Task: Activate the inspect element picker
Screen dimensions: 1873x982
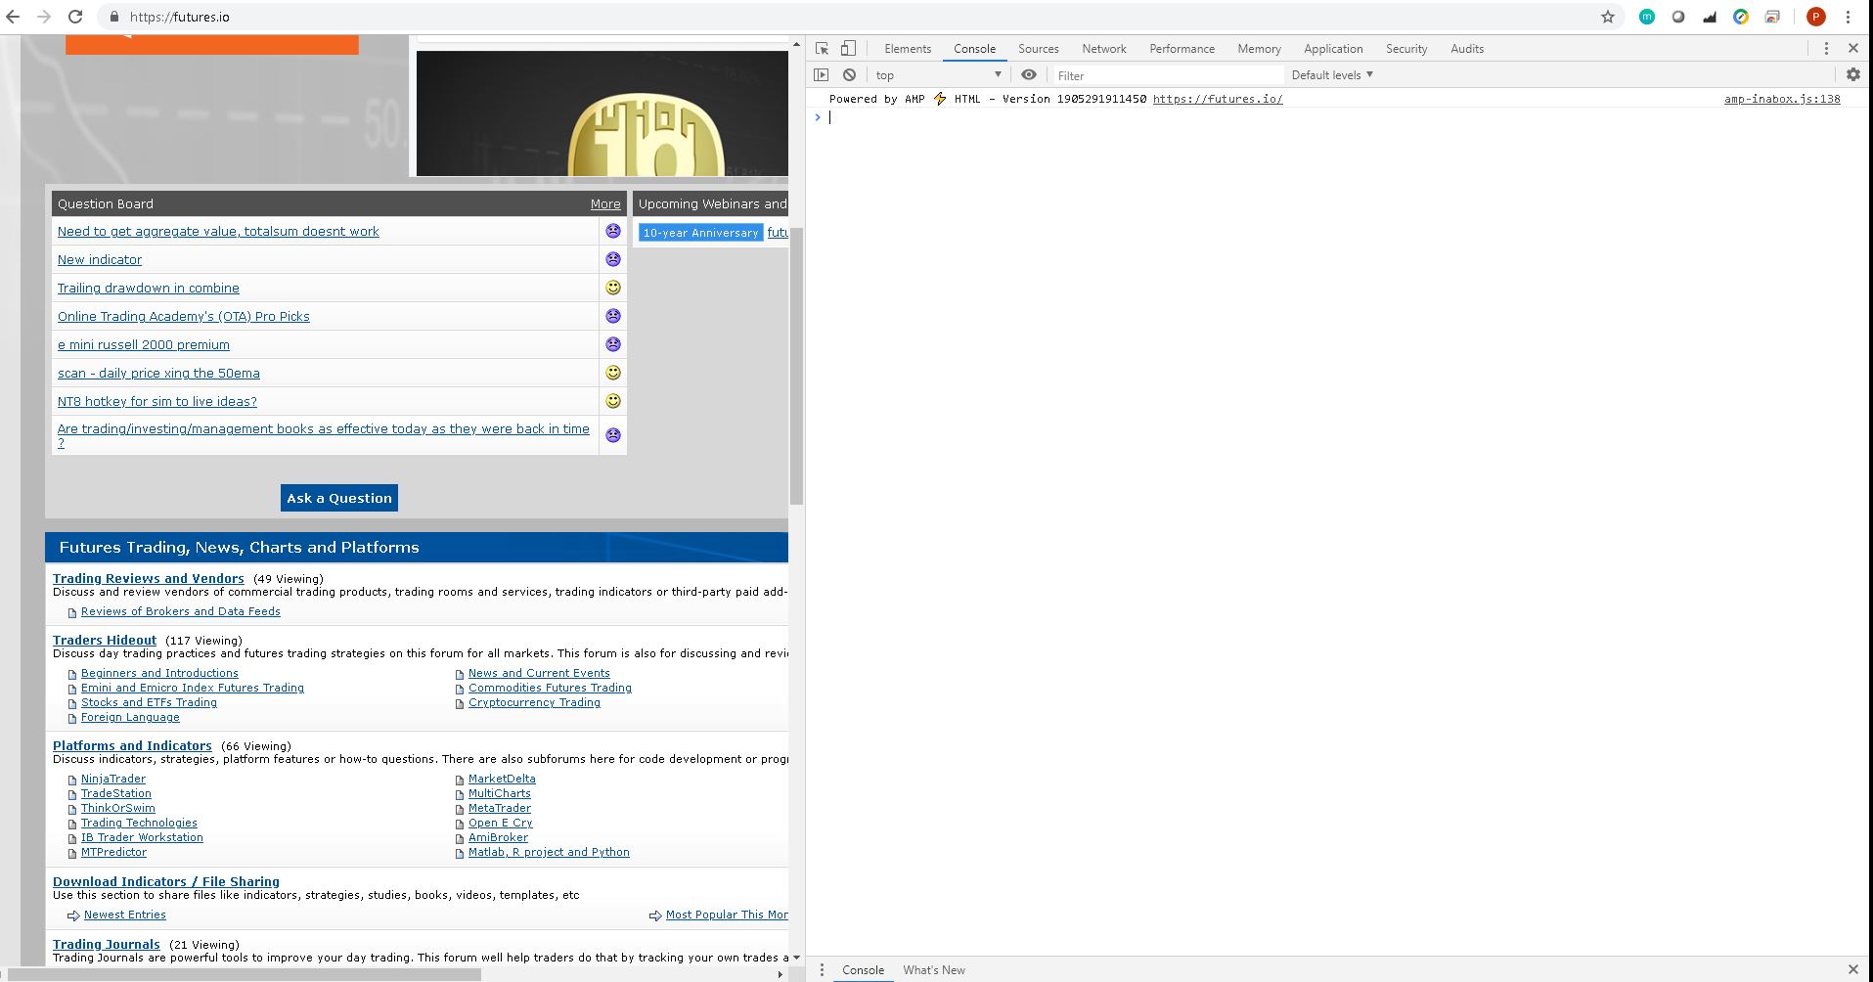Action: tap(823, 49)
